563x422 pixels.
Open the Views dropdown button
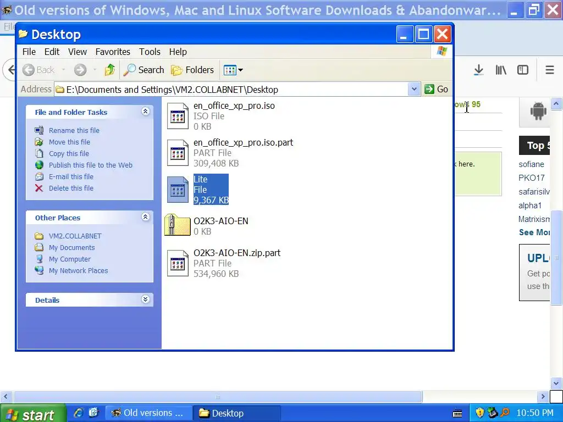pyautogui.click(x=233, y=70)
